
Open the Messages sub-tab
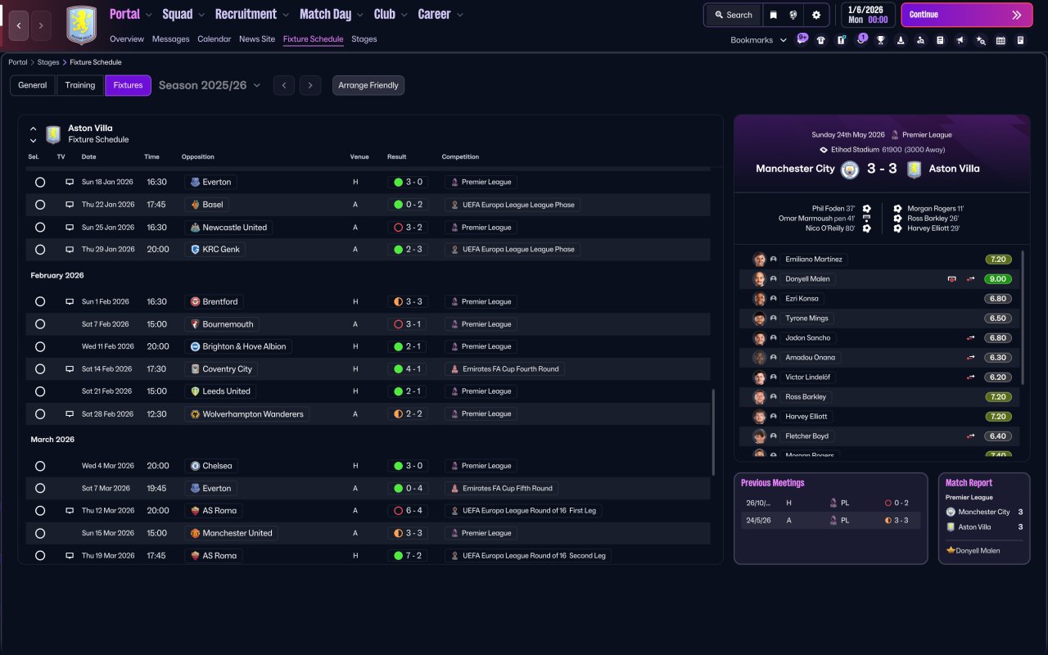(x=170, y=39)
